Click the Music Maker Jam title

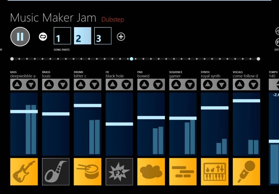(x=53, y=18)
